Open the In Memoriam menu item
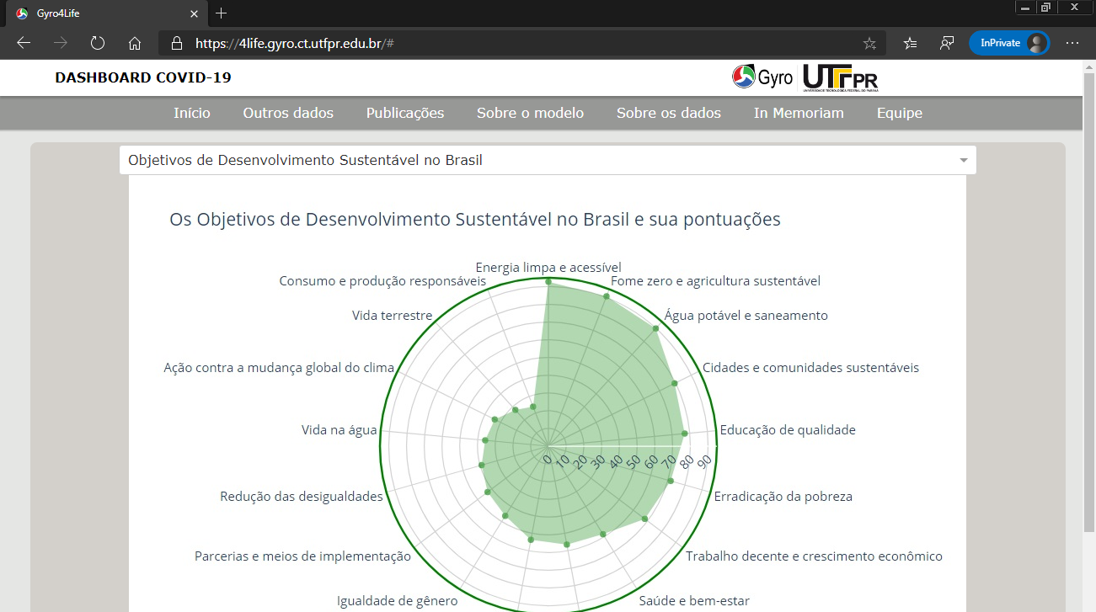This screenshot has height=612, width=1096. [x=799, y=113]
